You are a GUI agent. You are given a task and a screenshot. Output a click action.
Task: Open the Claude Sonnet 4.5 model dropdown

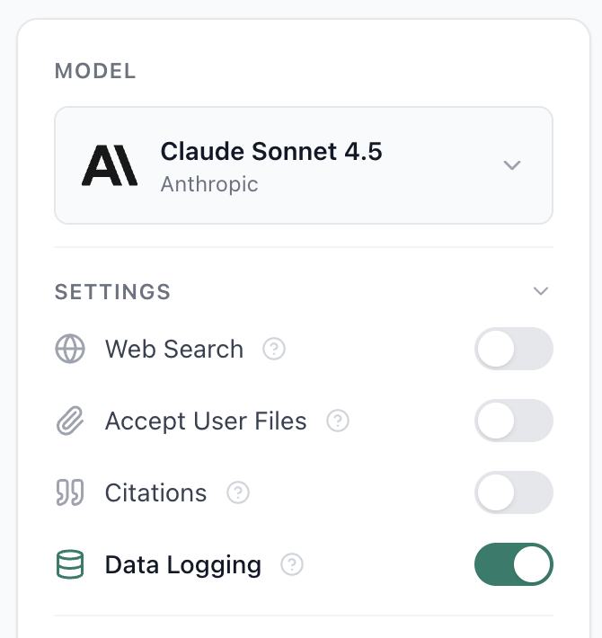tap(303, 165)
